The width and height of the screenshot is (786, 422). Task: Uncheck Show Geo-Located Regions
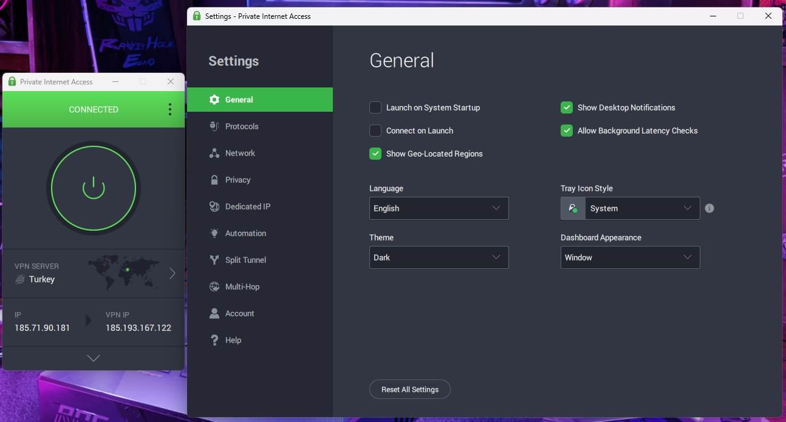375,154
